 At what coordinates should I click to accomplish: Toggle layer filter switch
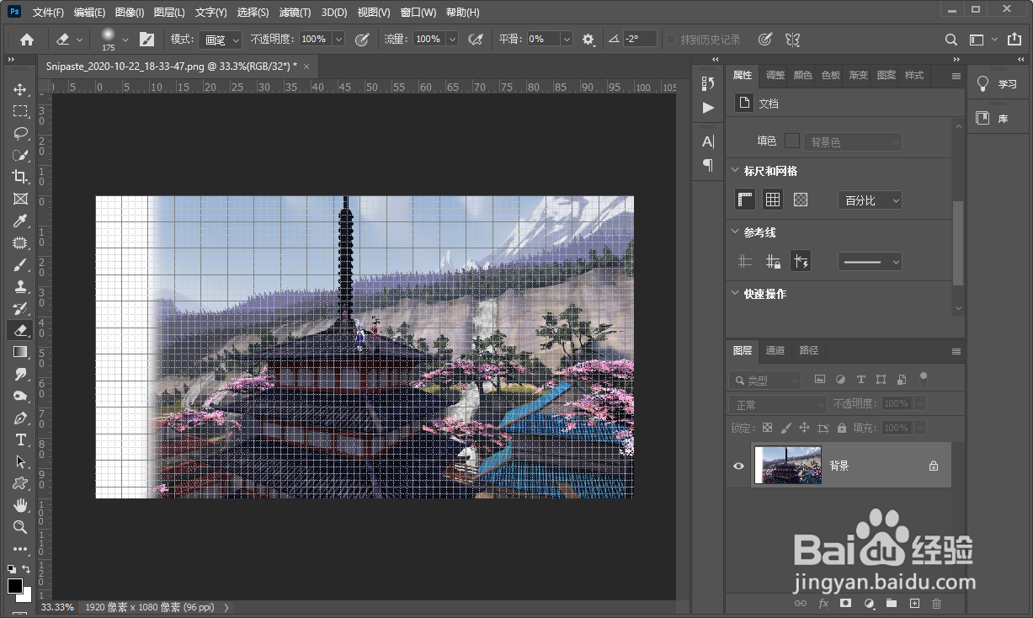click(924, 379)
